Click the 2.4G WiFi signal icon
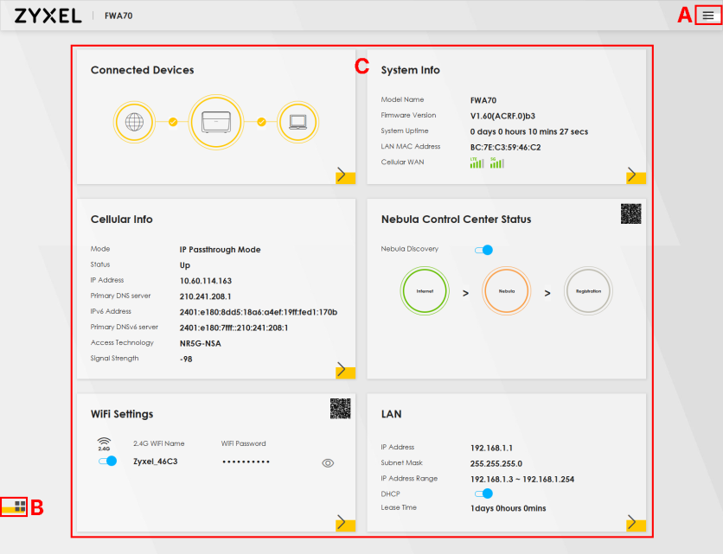This screenshot has height=554, width=723. tap(104, 443)
